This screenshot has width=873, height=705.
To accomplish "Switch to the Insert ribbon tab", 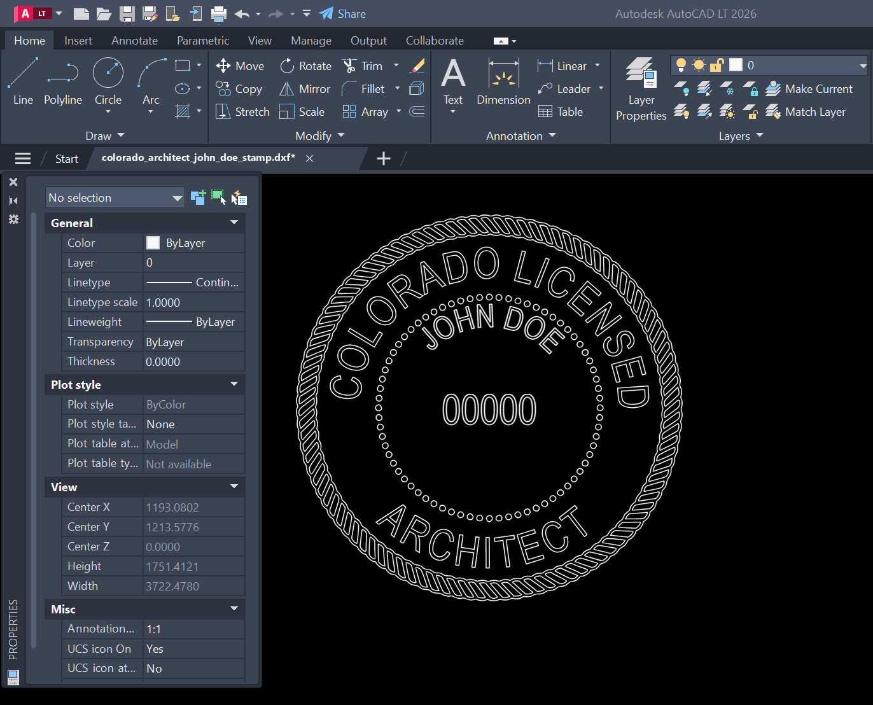I will 78,40.
